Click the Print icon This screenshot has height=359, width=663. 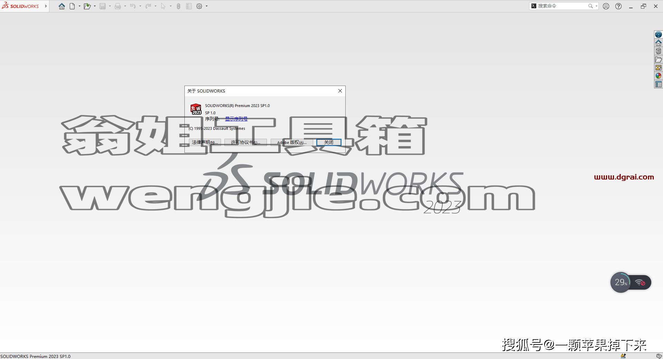pyautogui.click(x=118, y=6)
